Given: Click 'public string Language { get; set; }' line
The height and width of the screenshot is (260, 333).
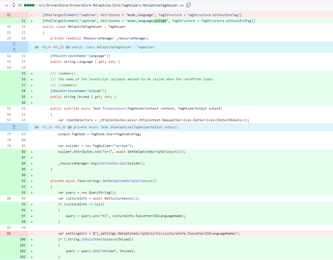Looking at the screenshot, I should coord(85,62).
